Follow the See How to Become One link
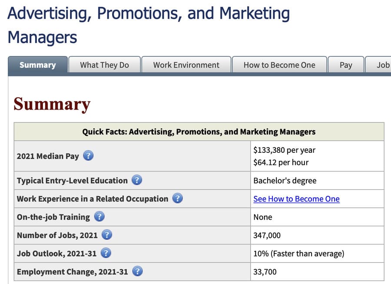 296,199
